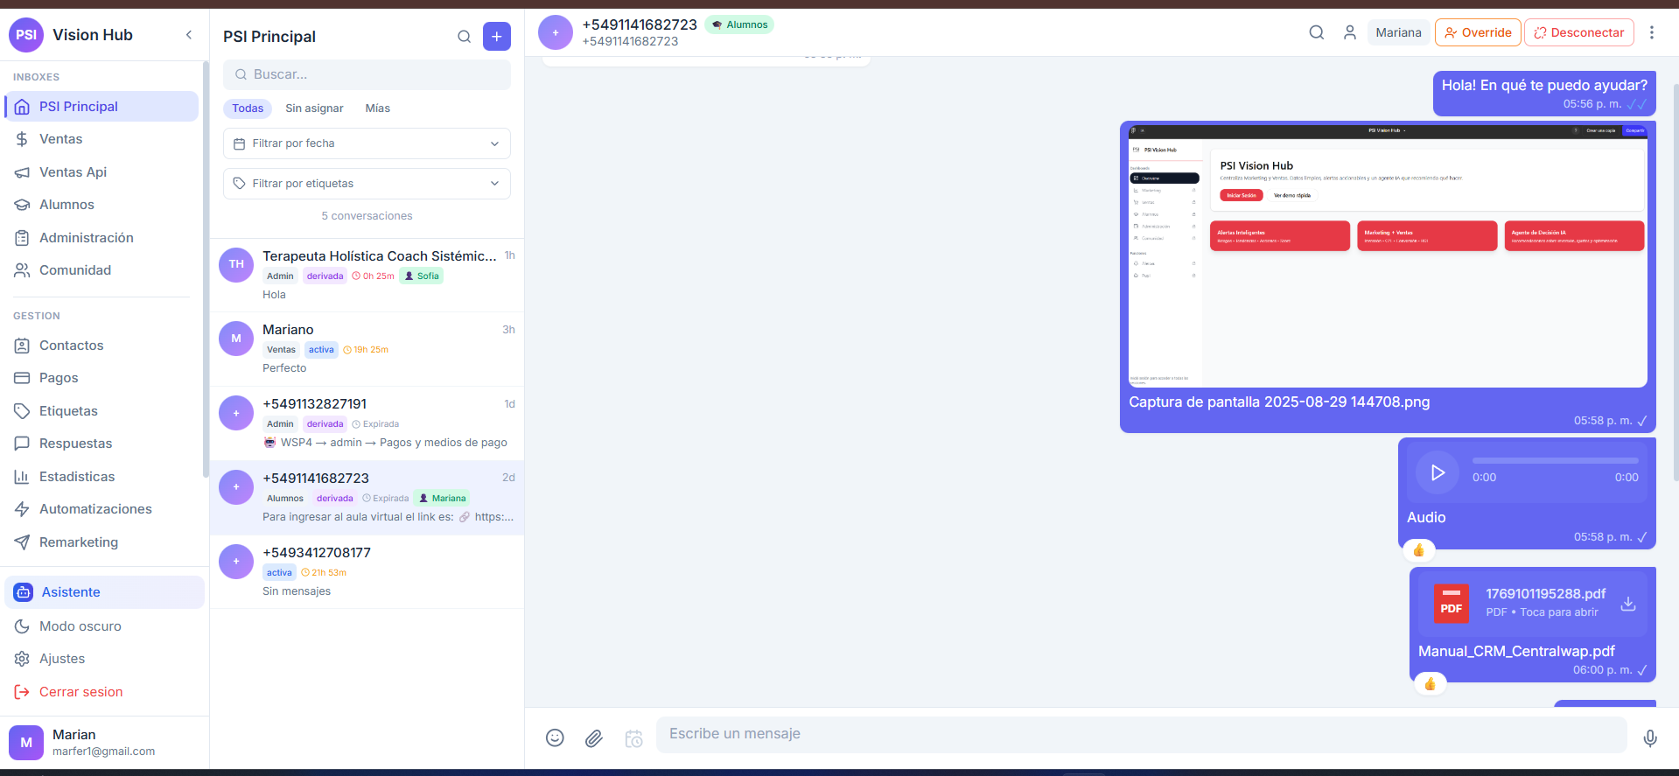Go to Contactos section
This screenshot has width=1679, height=776.
[101, 346]
